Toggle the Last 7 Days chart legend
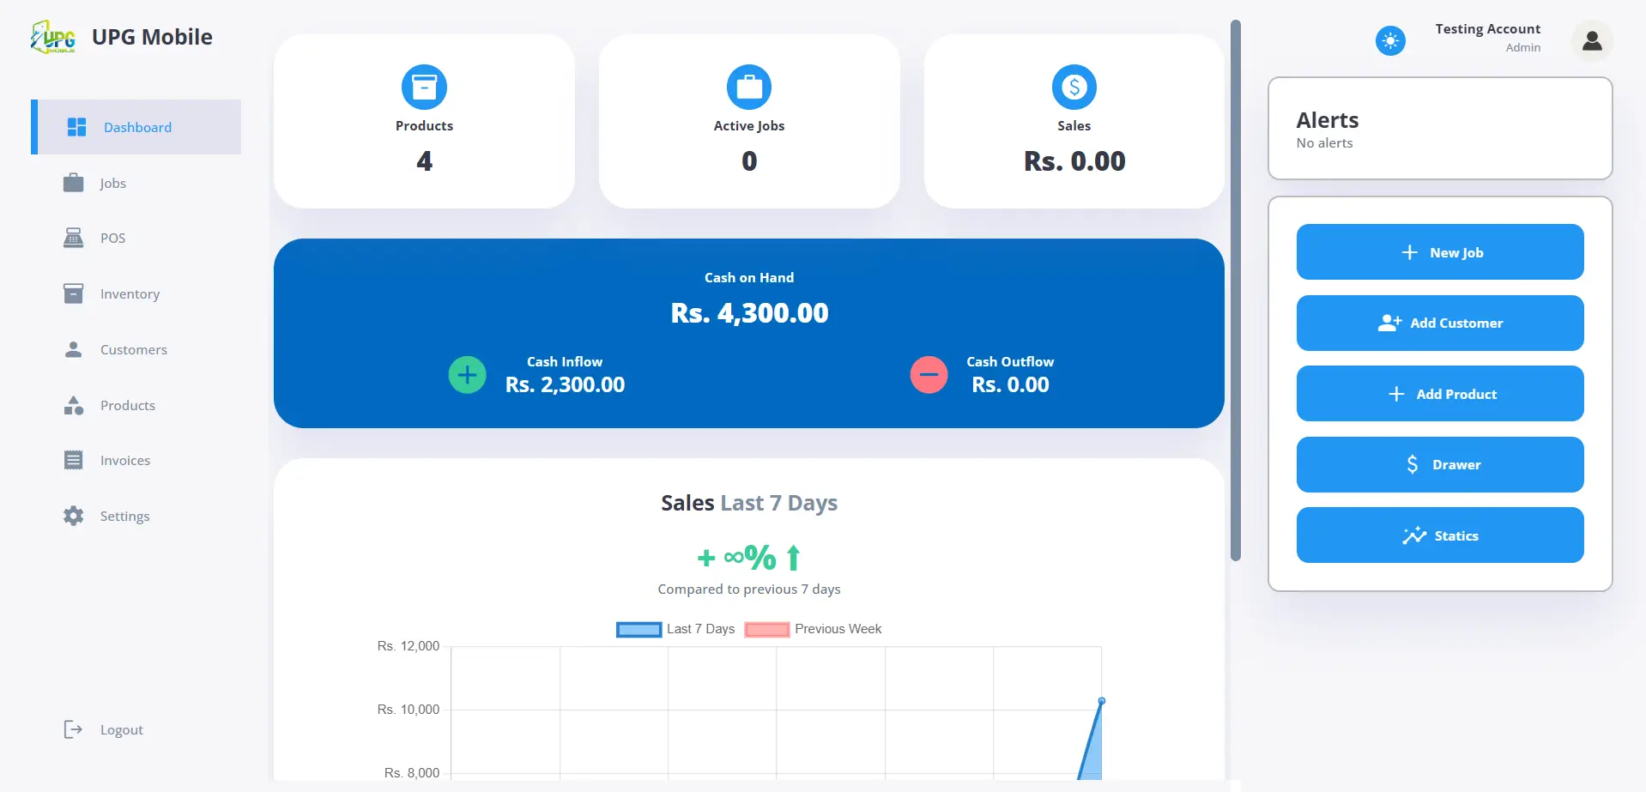1646x792 pixels. click(x=675, y=629)
